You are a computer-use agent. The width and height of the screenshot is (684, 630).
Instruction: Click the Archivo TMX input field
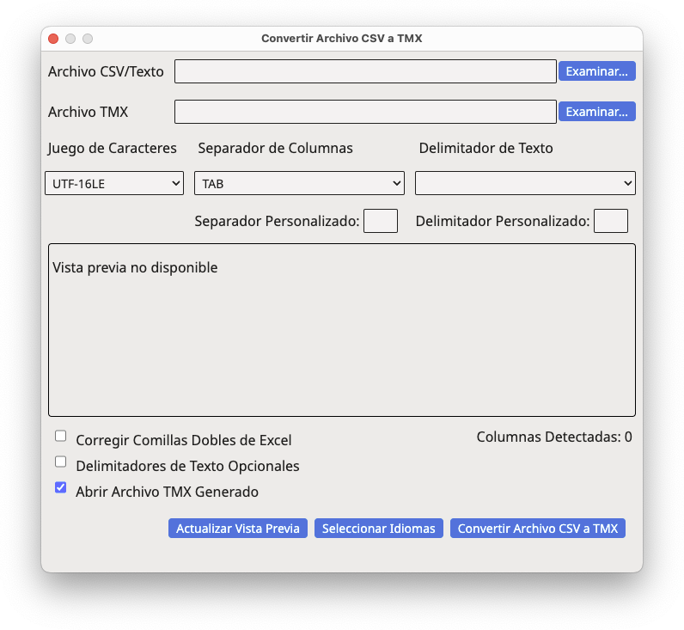pyautogui.click(x=365, y=112)
